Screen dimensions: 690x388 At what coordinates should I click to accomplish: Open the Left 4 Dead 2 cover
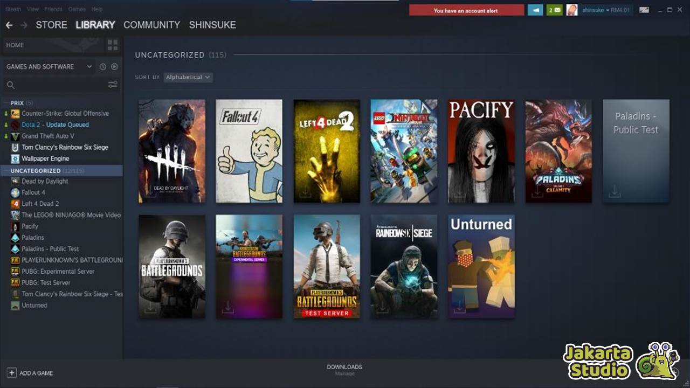click(x=327, y=151)
